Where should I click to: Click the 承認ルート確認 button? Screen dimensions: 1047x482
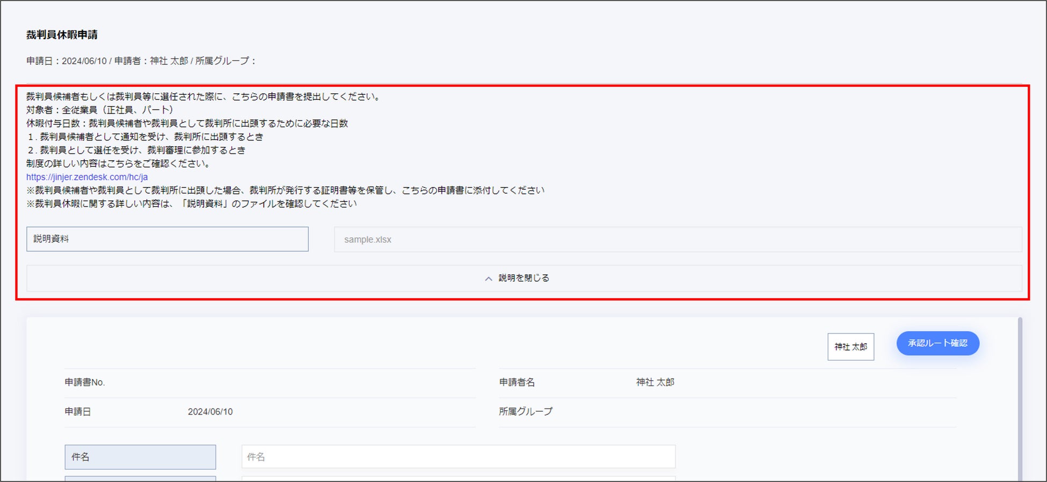click(x=937, y=343)
